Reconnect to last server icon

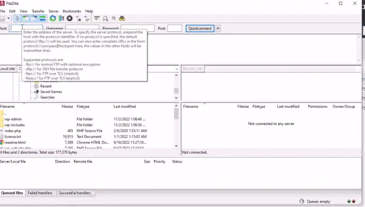click(87, 19)
